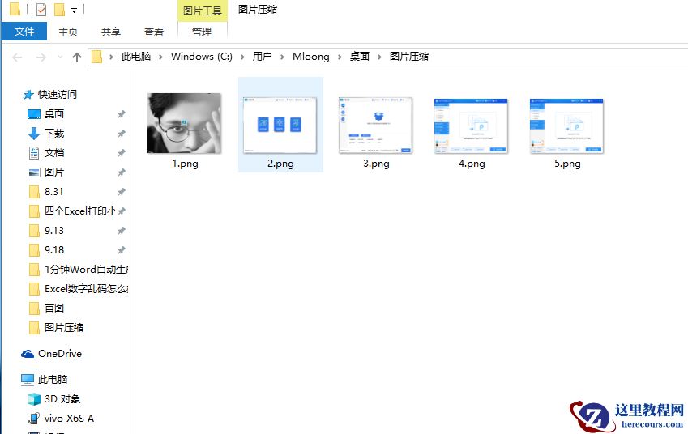Viewport: 688px width, 434px height.
Task: Click Windows (C:) in the address path
Action: tap(202, 57)
